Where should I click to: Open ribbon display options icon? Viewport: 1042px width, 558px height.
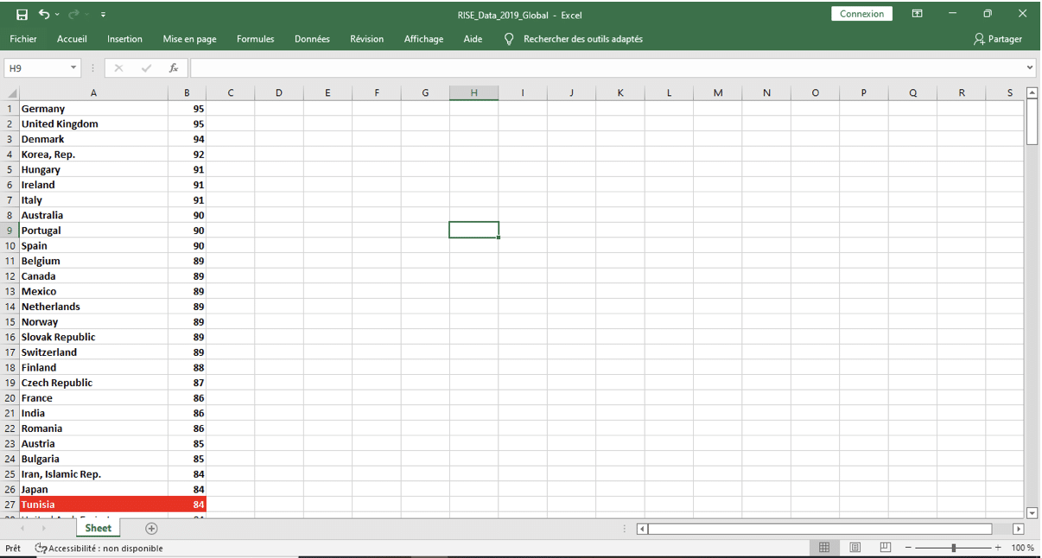(918, 14)
